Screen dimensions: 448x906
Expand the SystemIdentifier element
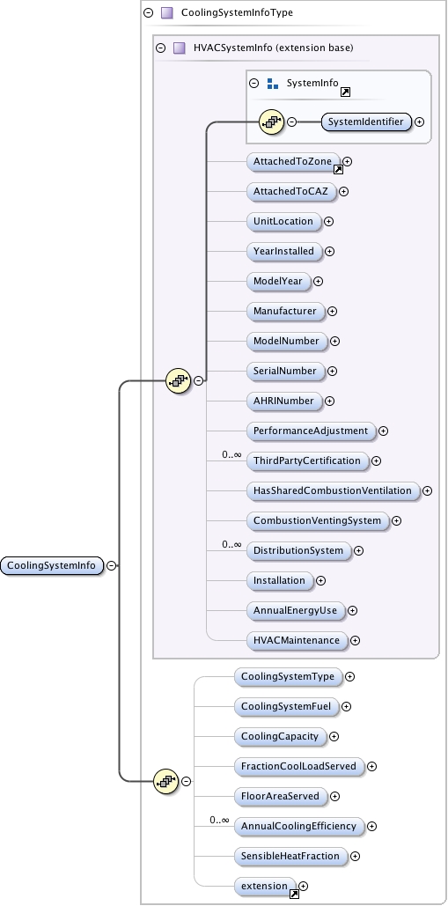click(420, 122)
